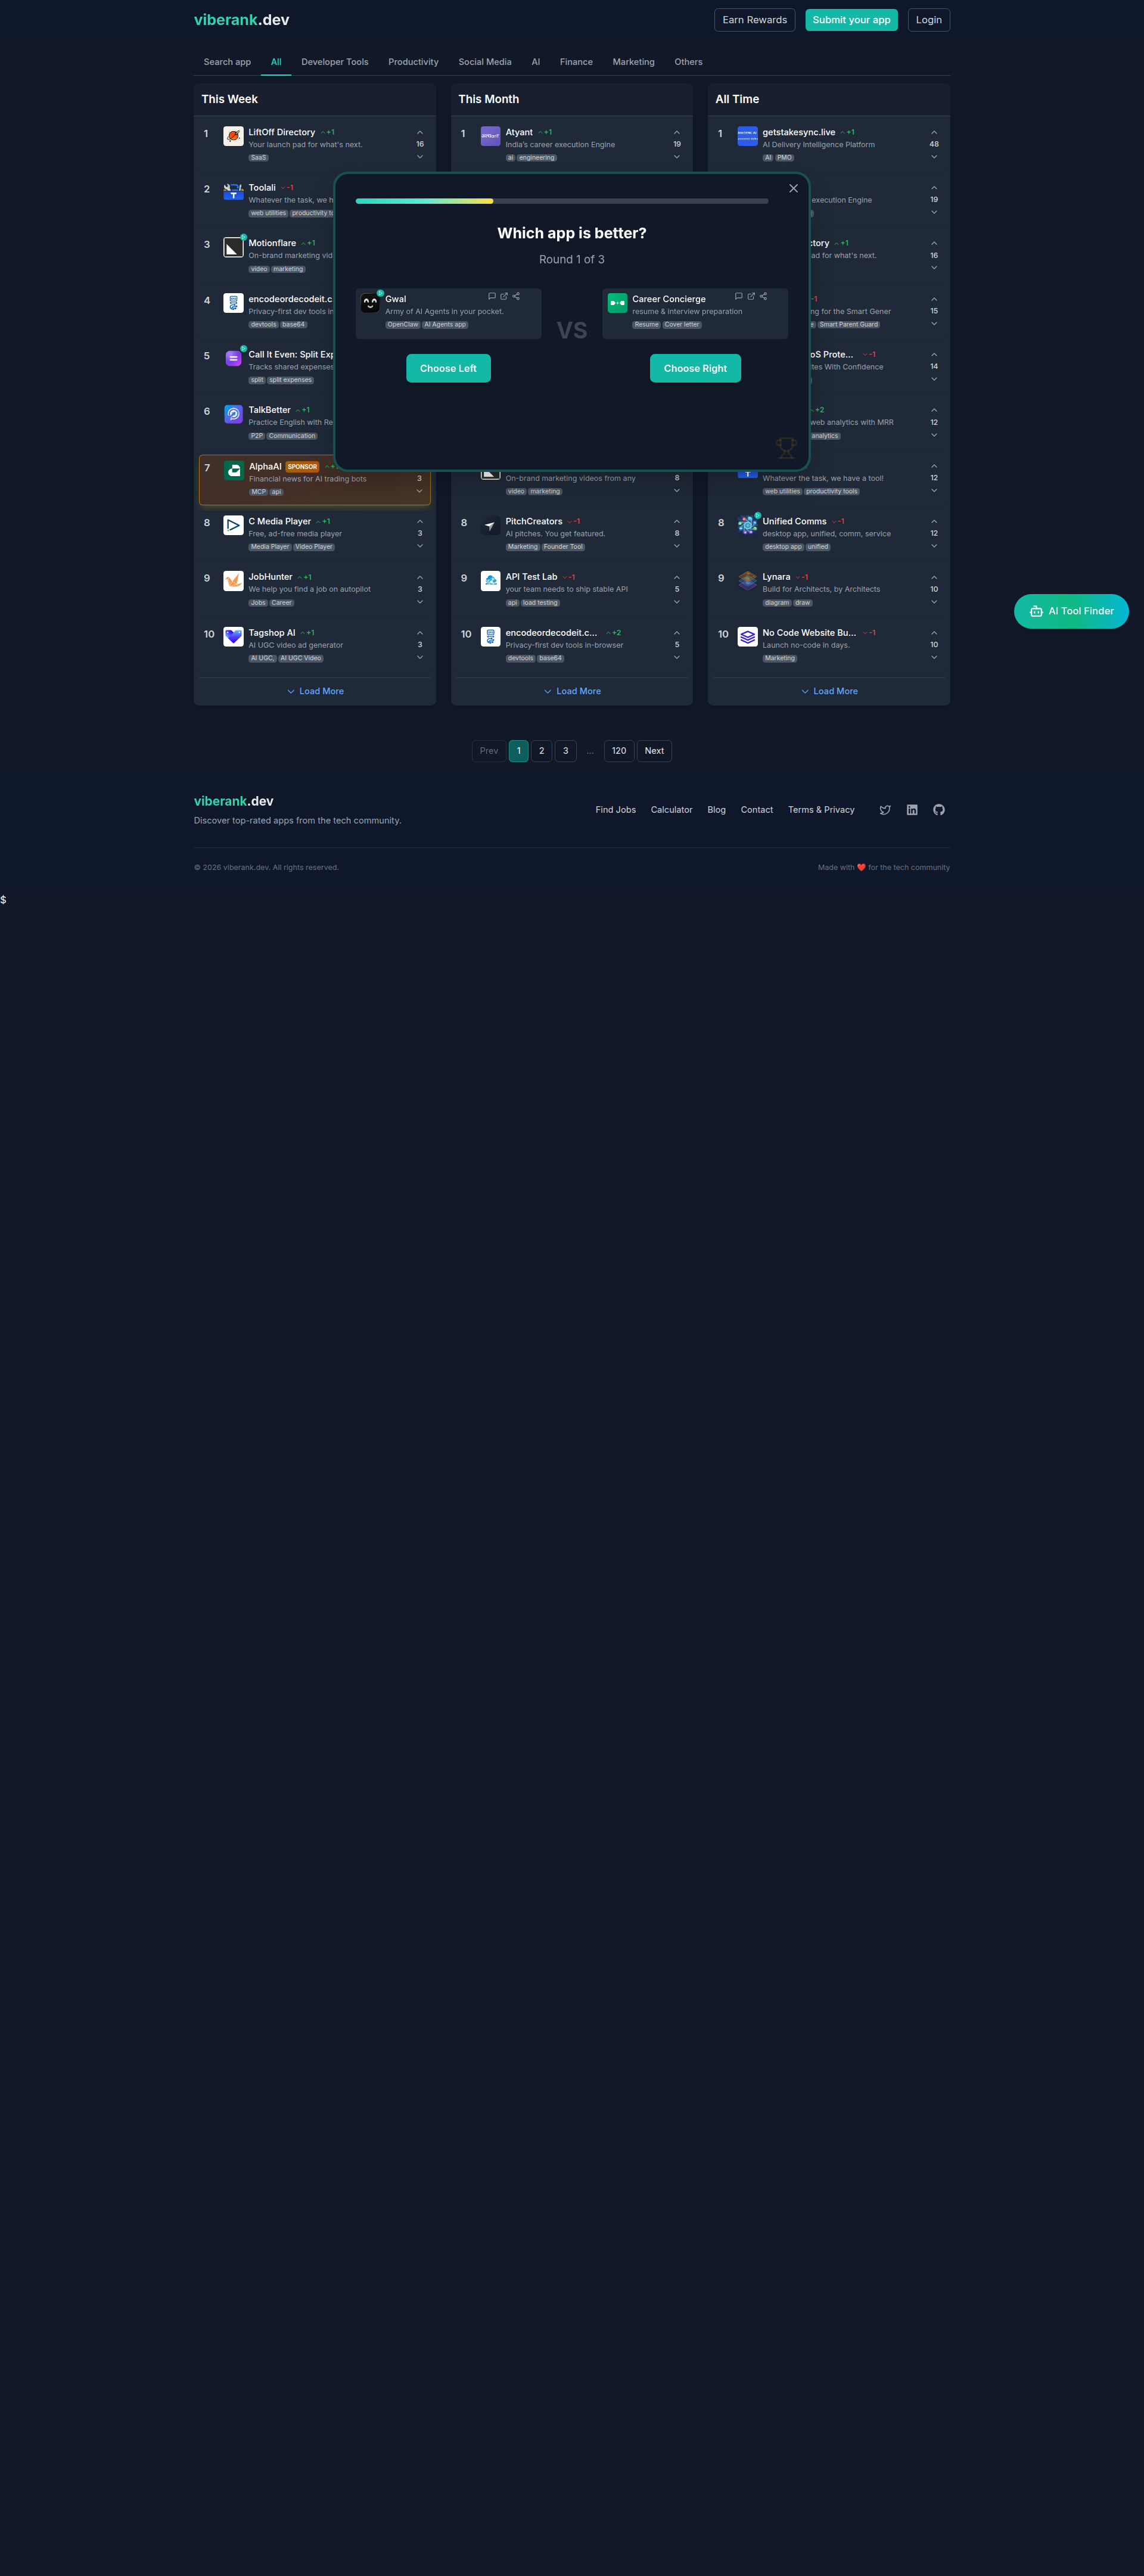Jump to pagination page 120
The image size is (1144, 2576).
tap(619, 751)
